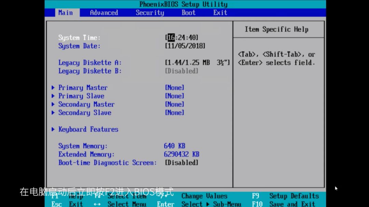Go to the Exit tab
This screenshot has width=369, height=207.
[220, 13]
